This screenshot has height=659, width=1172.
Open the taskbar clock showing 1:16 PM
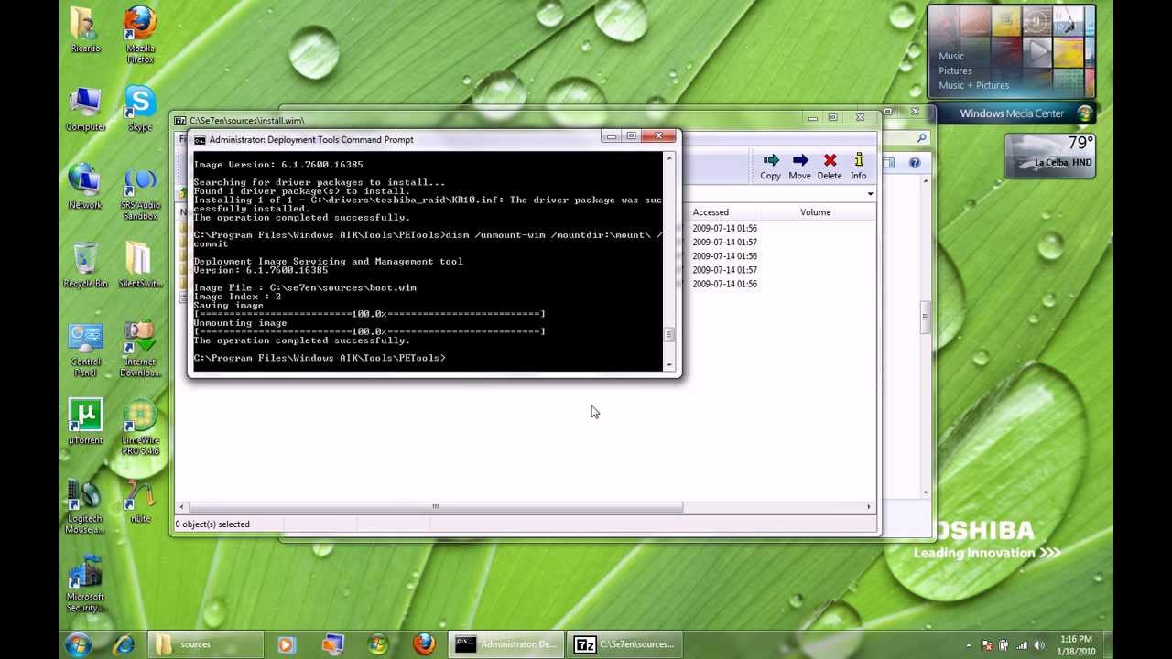[x=1076, y=644]
